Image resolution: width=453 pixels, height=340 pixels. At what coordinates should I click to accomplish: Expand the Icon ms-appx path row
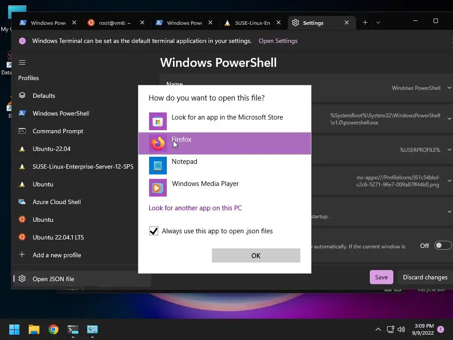(449, 181)
